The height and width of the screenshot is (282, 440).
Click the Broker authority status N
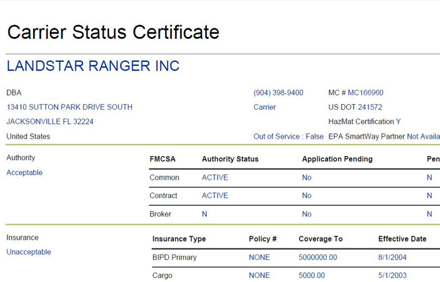205,214
